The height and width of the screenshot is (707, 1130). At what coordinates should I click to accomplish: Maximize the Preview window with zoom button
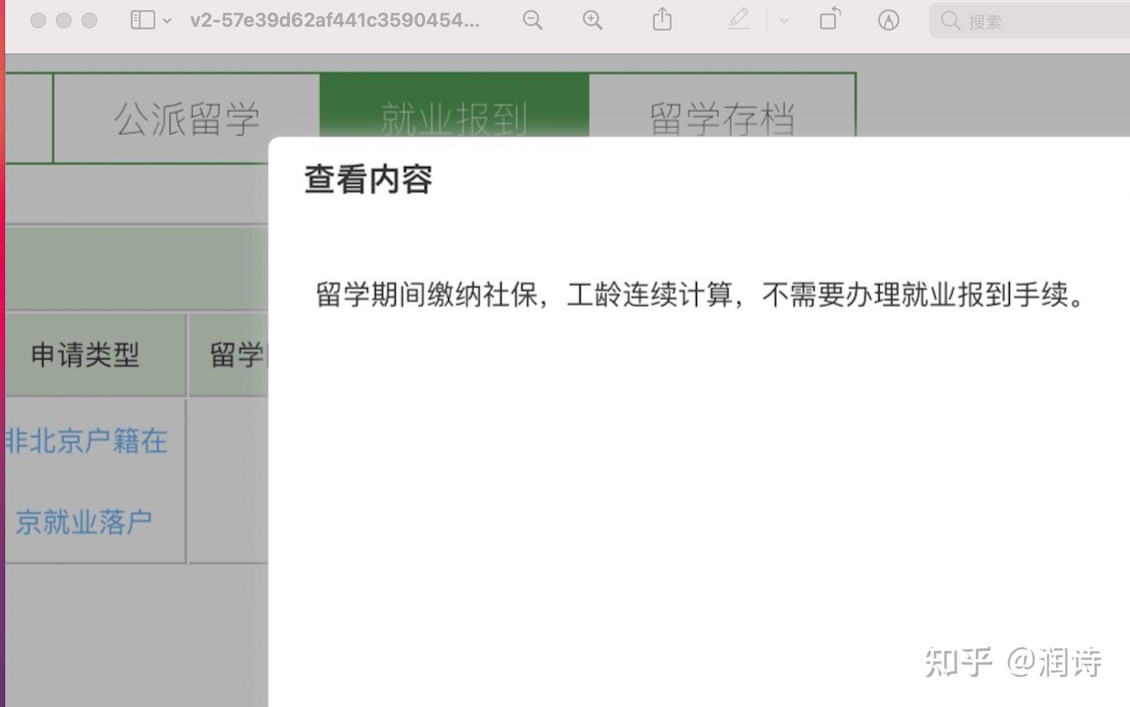pyautogui.click(x=89, y=20)
